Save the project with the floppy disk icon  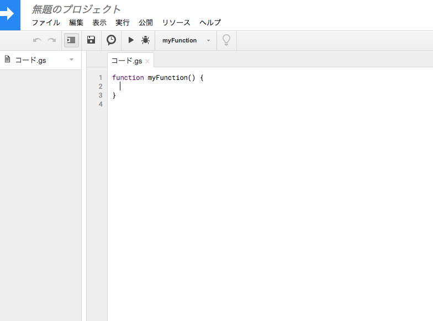(x=91, y=40)
